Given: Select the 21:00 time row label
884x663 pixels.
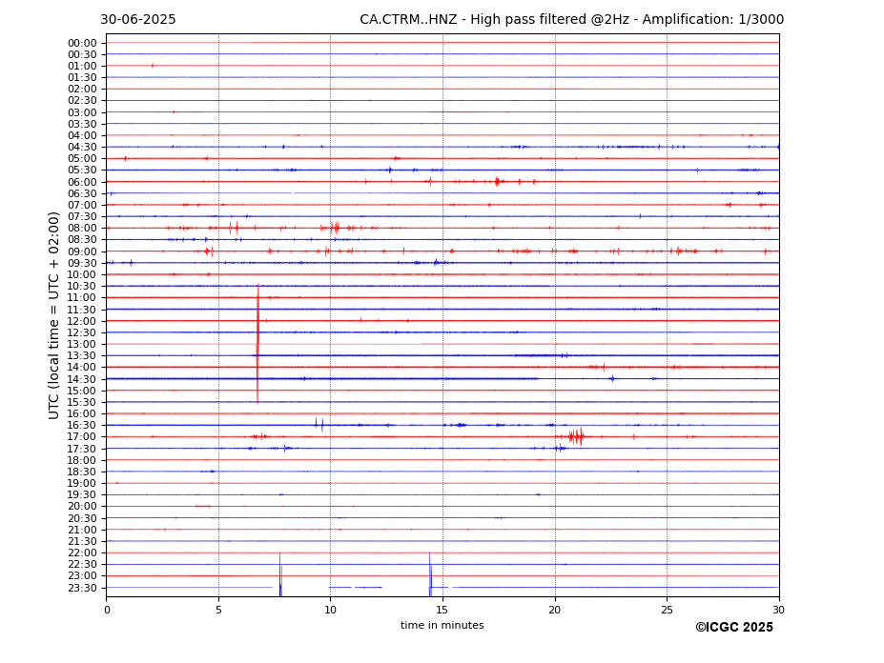Looking at the screenshot, I should (x=82, y=530).
